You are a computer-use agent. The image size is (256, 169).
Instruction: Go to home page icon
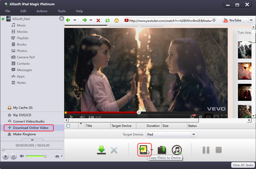[x=116, y=20]
